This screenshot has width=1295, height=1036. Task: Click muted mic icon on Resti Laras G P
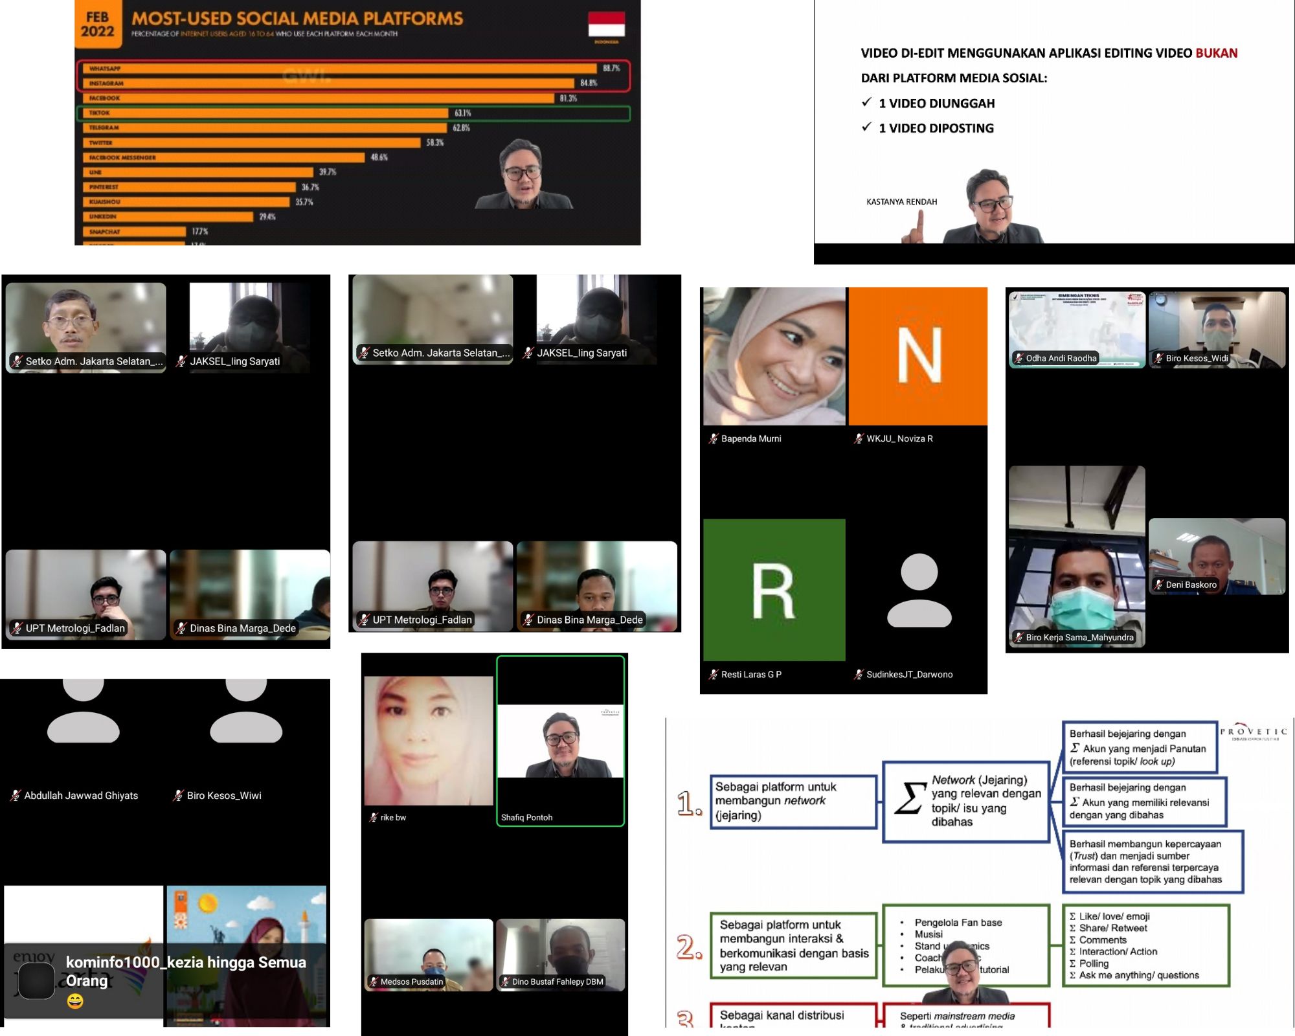(713, 674)
